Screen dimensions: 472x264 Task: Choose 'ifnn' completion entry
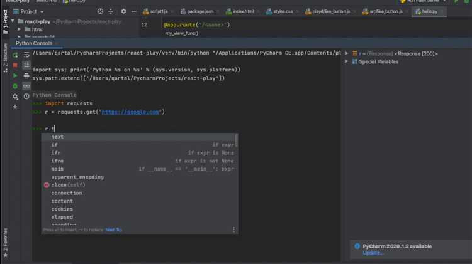(x=139, y=161)
